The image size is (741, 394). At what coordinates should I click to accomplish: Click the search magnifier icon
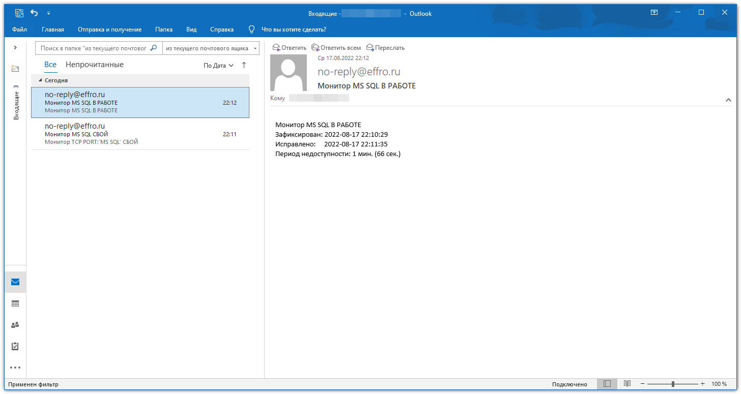(x=152, y=48)
